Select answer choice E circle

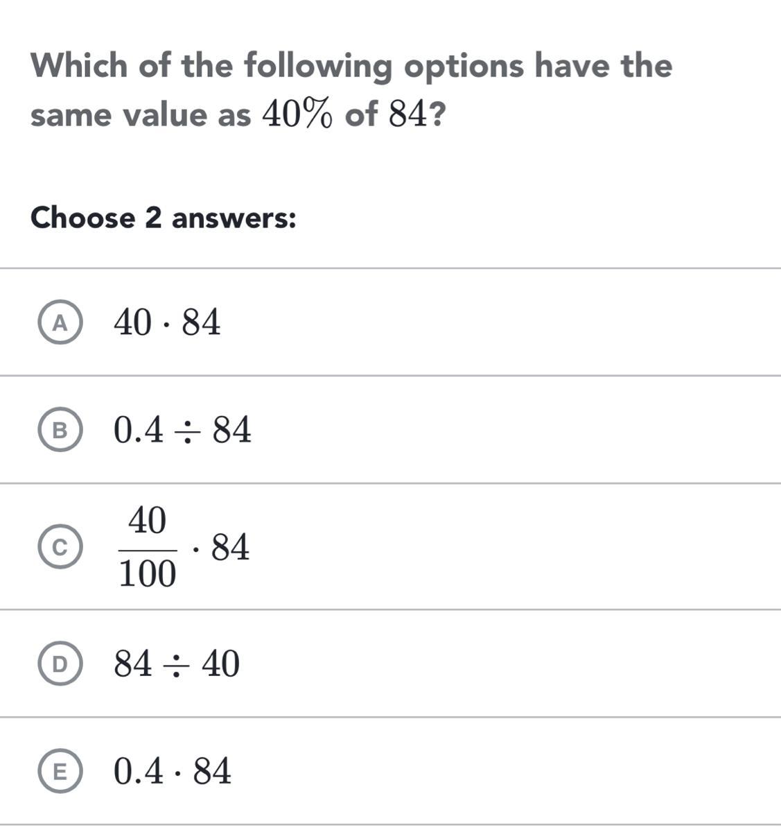coord(60,772)
